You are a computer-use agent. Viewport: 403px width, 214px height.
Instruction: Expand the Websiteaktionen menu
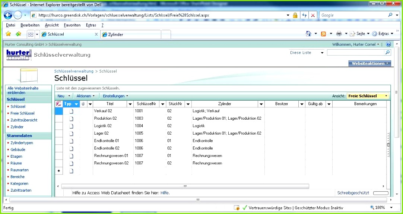(369, 63)
